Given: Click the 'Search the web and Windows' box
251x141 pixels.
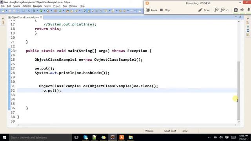Looking at the screenshot, I should point(40,137).
